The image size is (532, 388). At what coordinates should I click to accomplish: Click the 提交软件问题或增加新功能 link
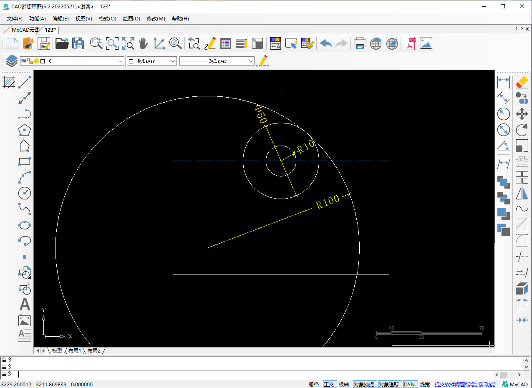pyautogui.click(x=465, y=384)
